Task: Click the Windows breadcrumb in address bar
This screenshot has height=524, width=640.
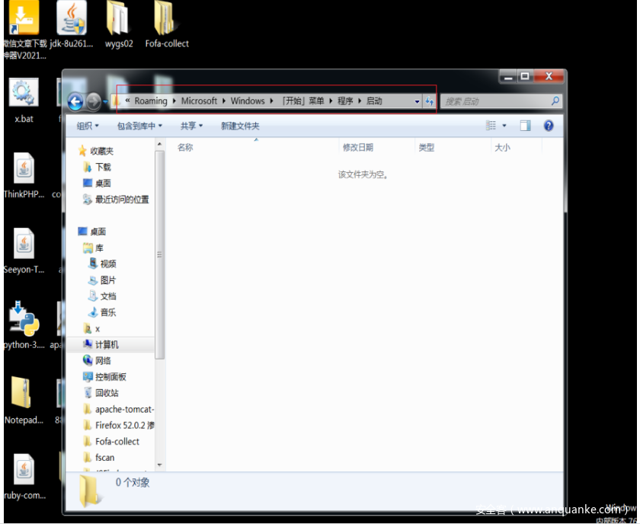Action: 248,101
